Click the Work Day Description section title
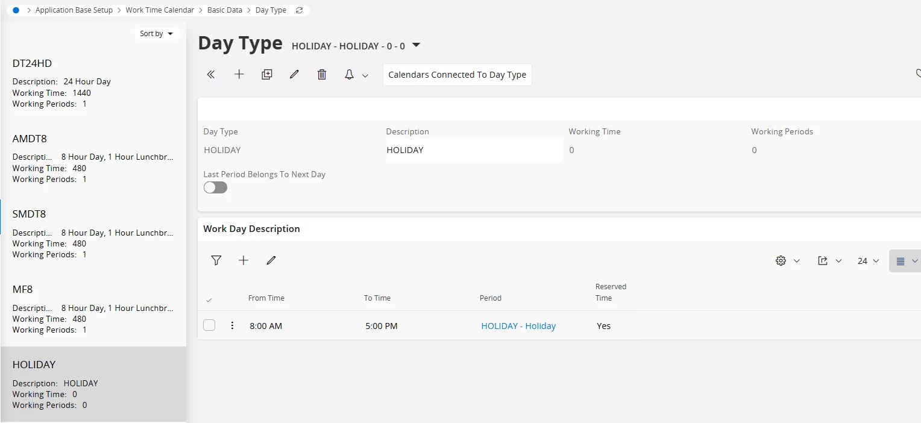Screen dimensions: 921x423 pyautogui.click(x=251, y=229)
